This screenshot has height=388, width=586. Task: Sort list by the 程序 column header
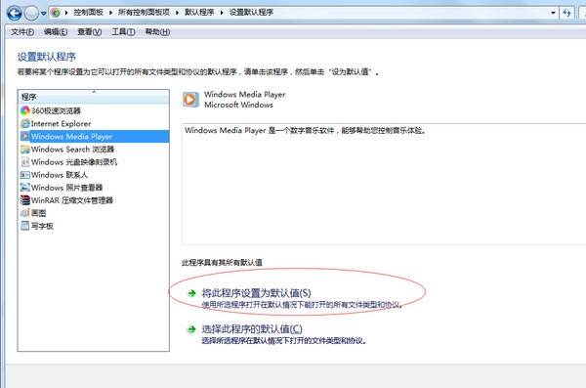[x=94, y=97]
